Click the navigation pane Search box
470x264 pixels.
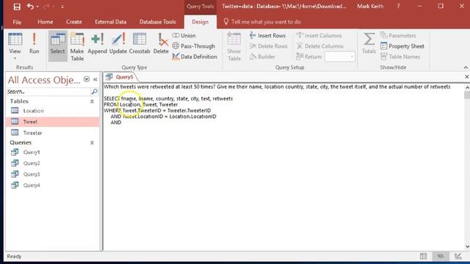coord(48,92)
